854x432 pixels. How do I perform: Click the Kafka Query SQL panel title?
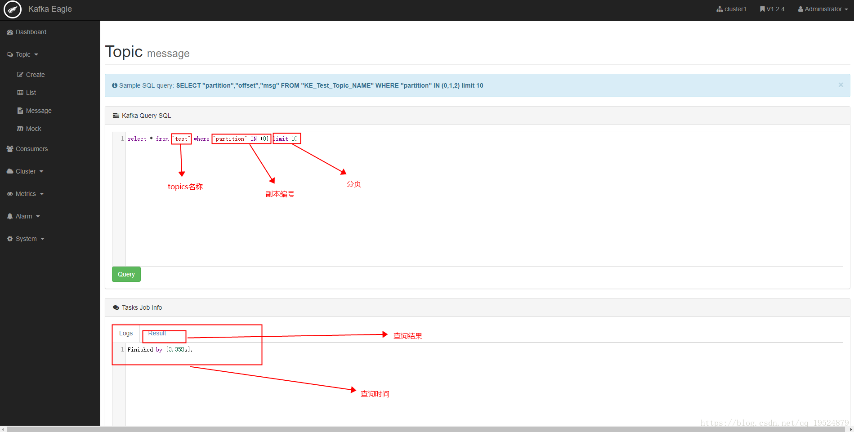pos(146,116)
